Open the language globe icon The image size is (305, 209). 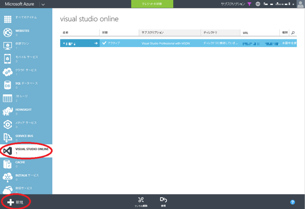pyautogui.click(x=258, y=4)
